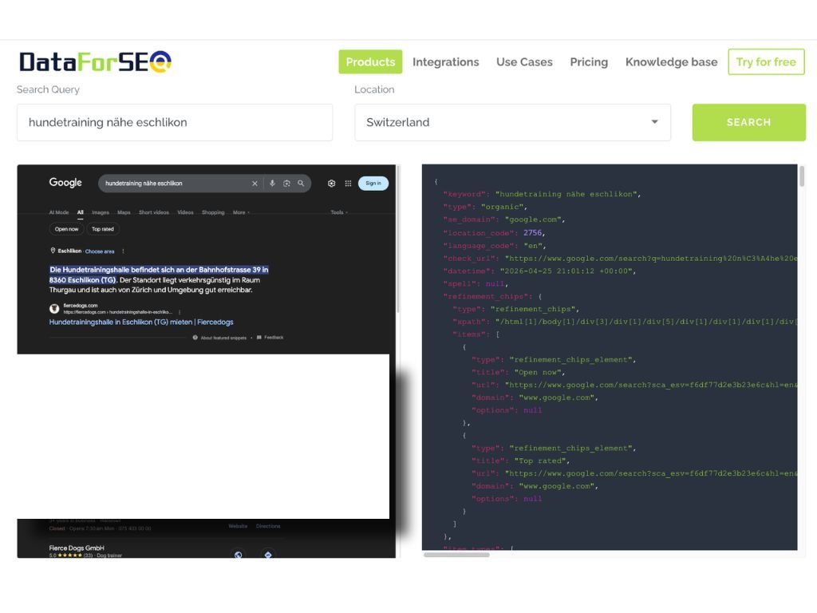
Task: Click the DataForSEO logo
Action: point(96,61)
